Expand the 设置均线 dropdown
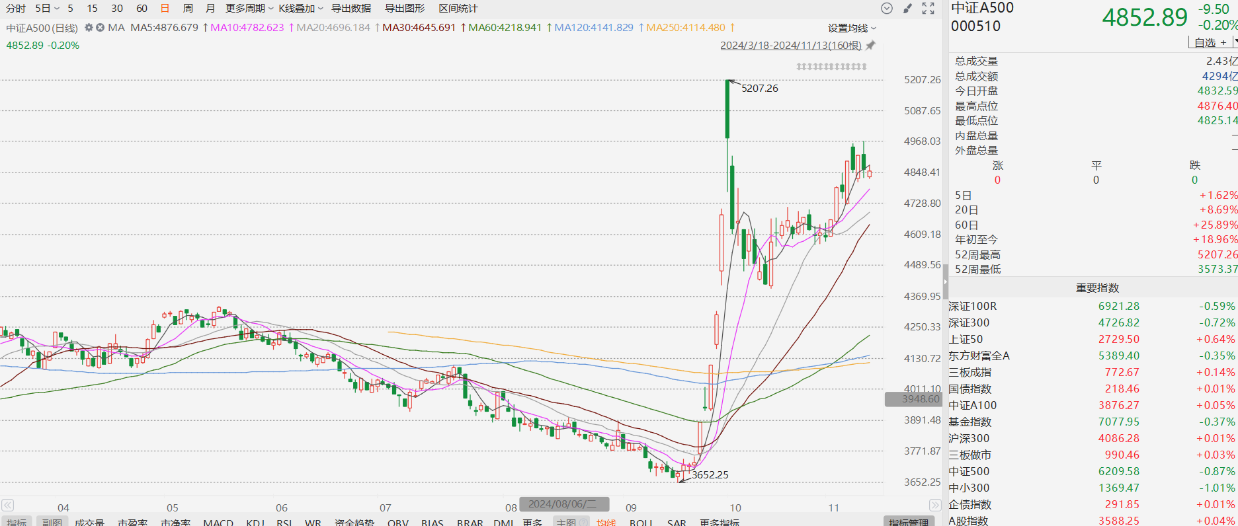The height and width of the screenshot is (526, 1238). click(852, 28)
